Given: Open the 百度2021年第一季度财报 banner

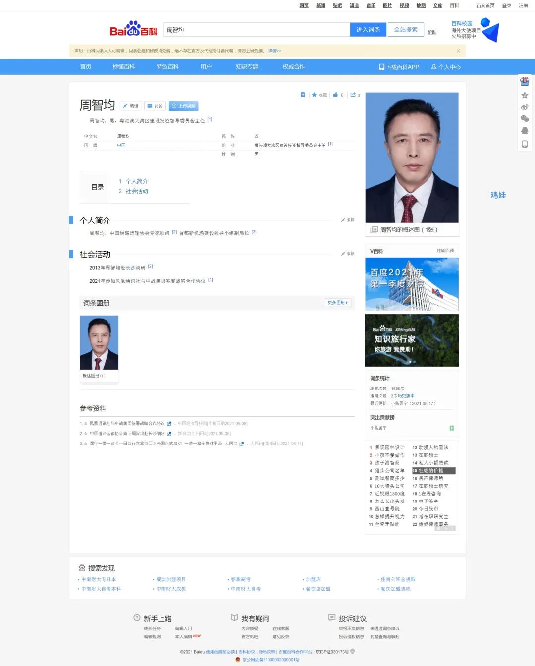Looking at the screenshot, I should tap(412, 284).
